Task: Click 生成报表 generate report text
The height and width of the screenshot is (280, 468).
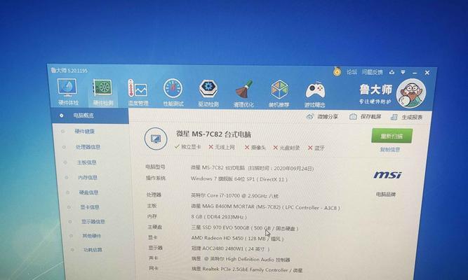Action: [412, 118]
